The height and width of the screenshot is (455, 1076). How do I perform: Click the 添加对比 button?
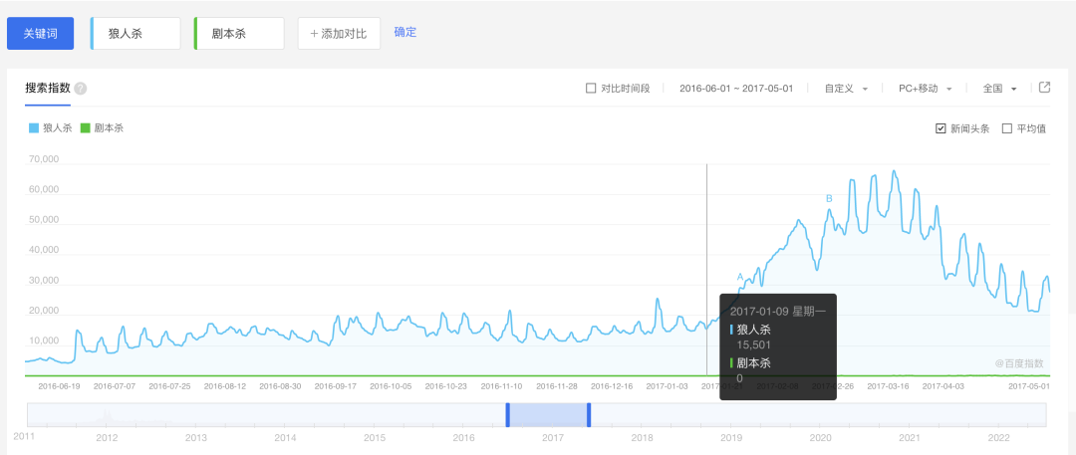click(339, 34)
